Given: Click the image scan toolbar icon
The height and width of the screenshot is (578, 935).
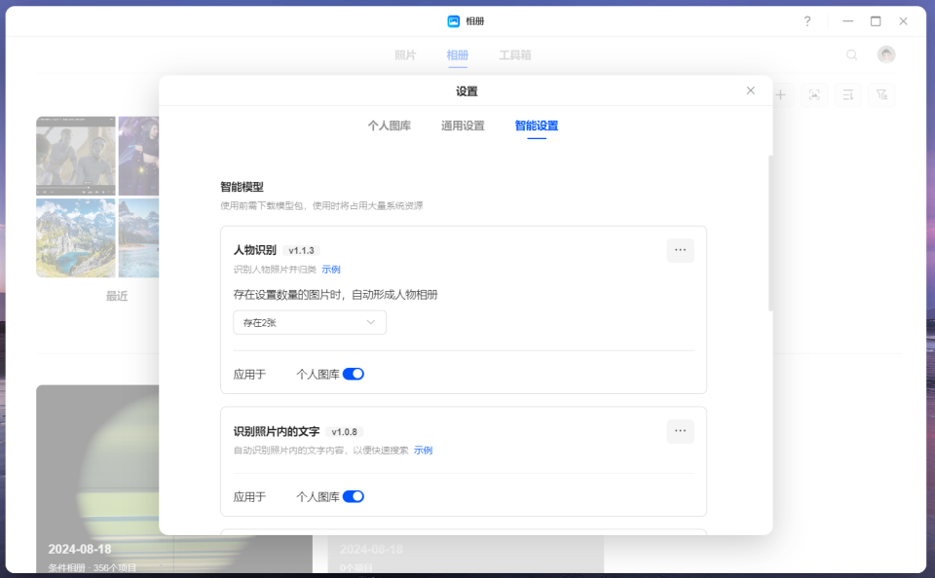Looking at the screenshot, I should pos(814,94).
